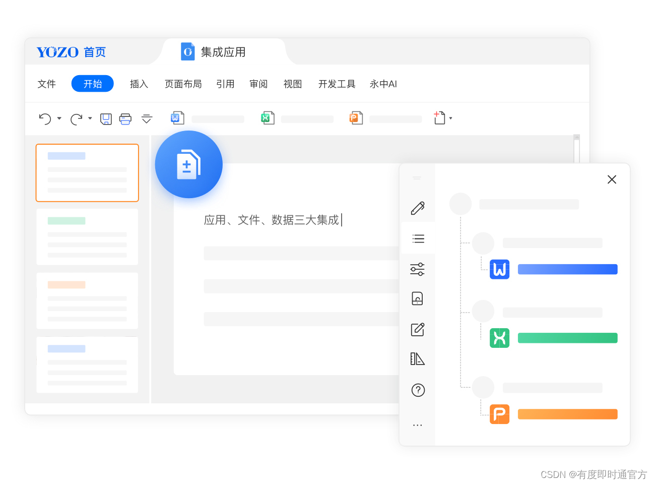Screen dimensions: 655x484
Task: Open the 视图 ribbon tab
Action: [x=293, y=84]
